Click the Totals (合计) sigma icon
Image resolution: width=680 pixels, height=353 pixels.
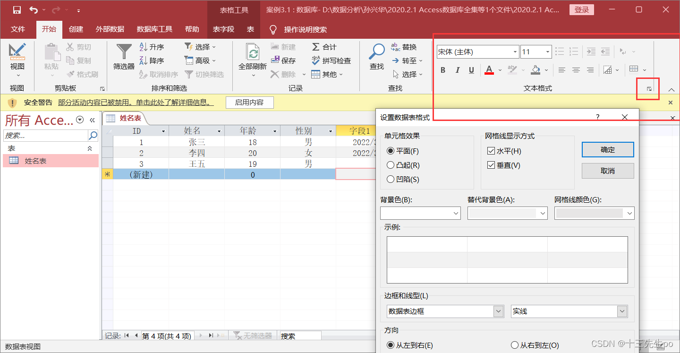pyautogui.click(x=315, y=47)
